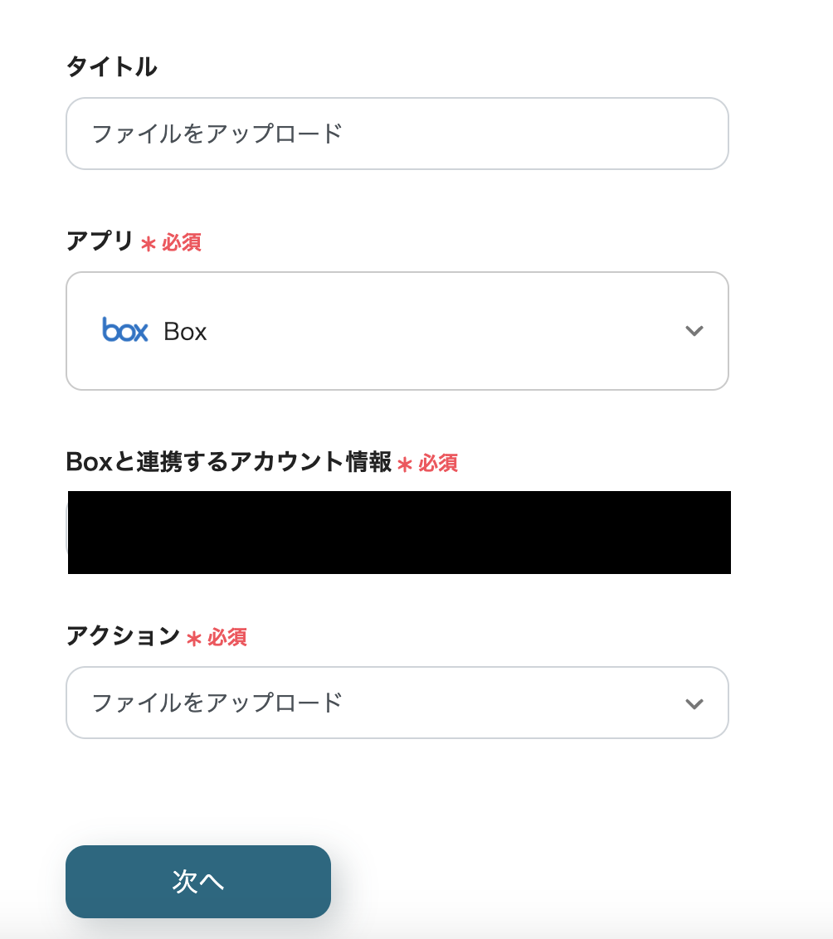Click the 必須 marker beside アカウント情報
This screenshot has width=833, height=939.
click(438, 463)
